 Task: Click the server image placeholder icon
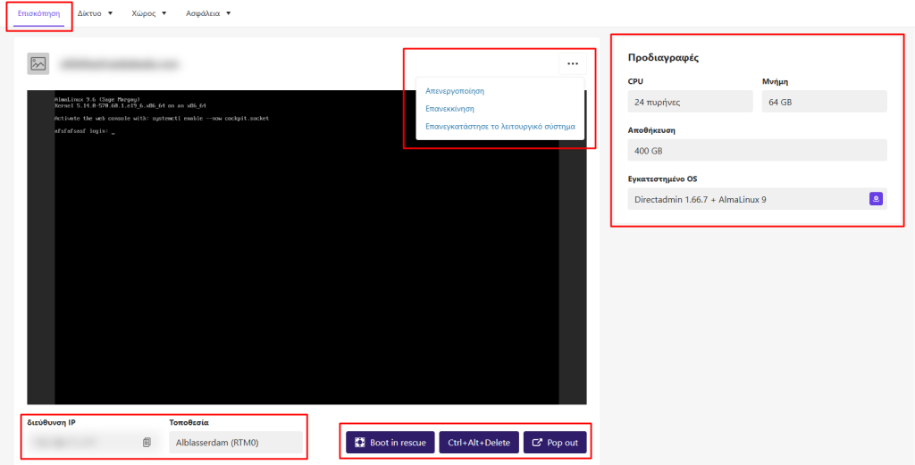point(38,63)
